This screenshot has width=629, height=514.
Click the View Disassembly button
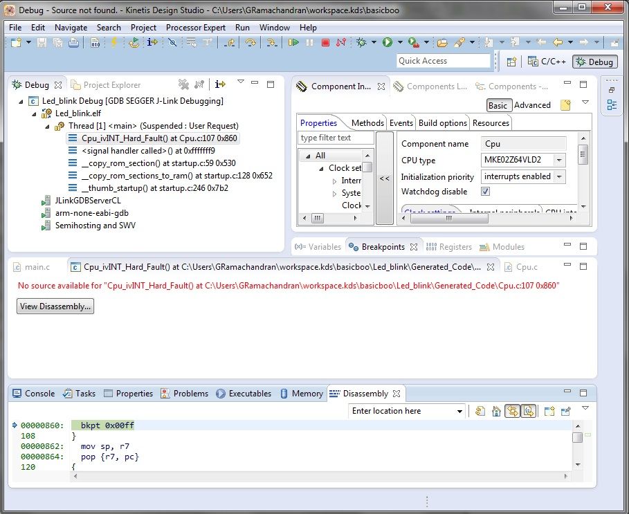click(x=55, y=306)
